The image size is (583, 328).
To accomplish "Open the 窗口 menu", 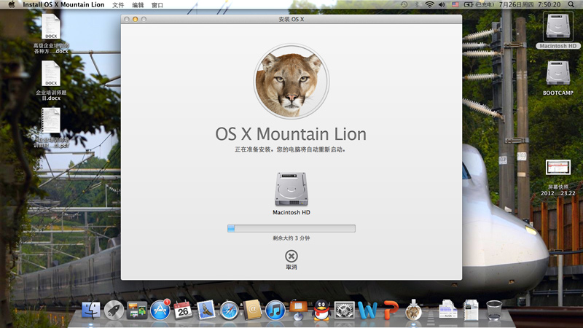I will [157, 4].
